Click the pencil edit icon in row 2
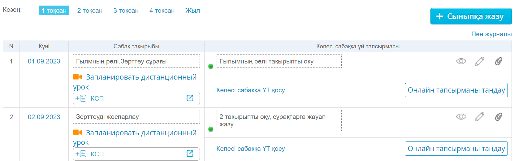This screenshot has height=161, width=514. pos(479,117)
